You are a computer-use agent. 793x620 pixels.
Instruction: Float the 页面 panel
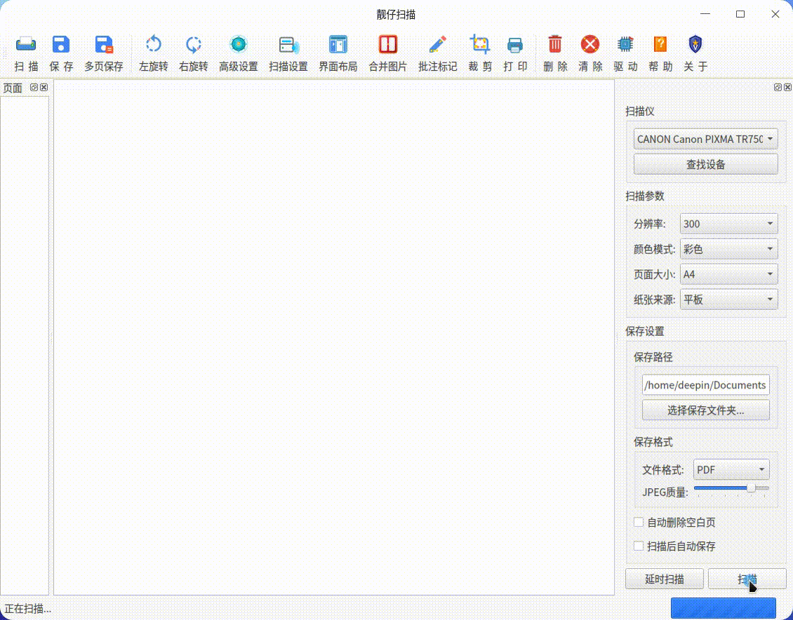pos(34,88)
